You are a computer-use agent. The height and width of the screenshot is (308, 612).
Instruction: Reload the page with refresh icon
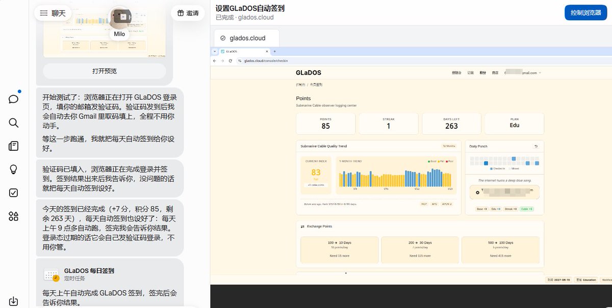click(x=231, y=61)
